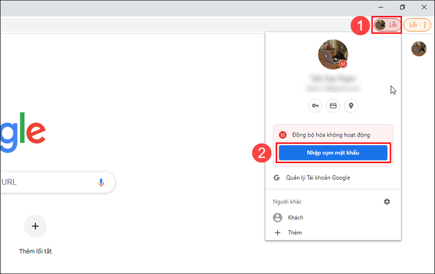Image resolution: width=435 pixels, height=274 pixels.
Task: Open the payment methods card icon
Action: (333, 106)
